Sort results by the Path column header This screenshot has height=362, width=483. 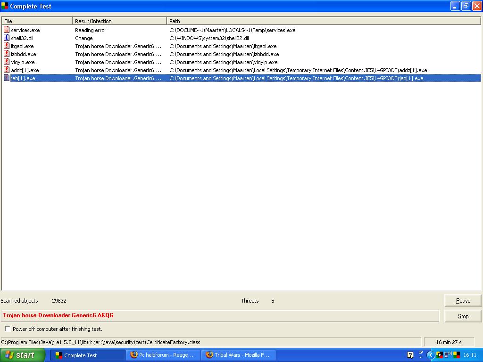pos(324,21)
